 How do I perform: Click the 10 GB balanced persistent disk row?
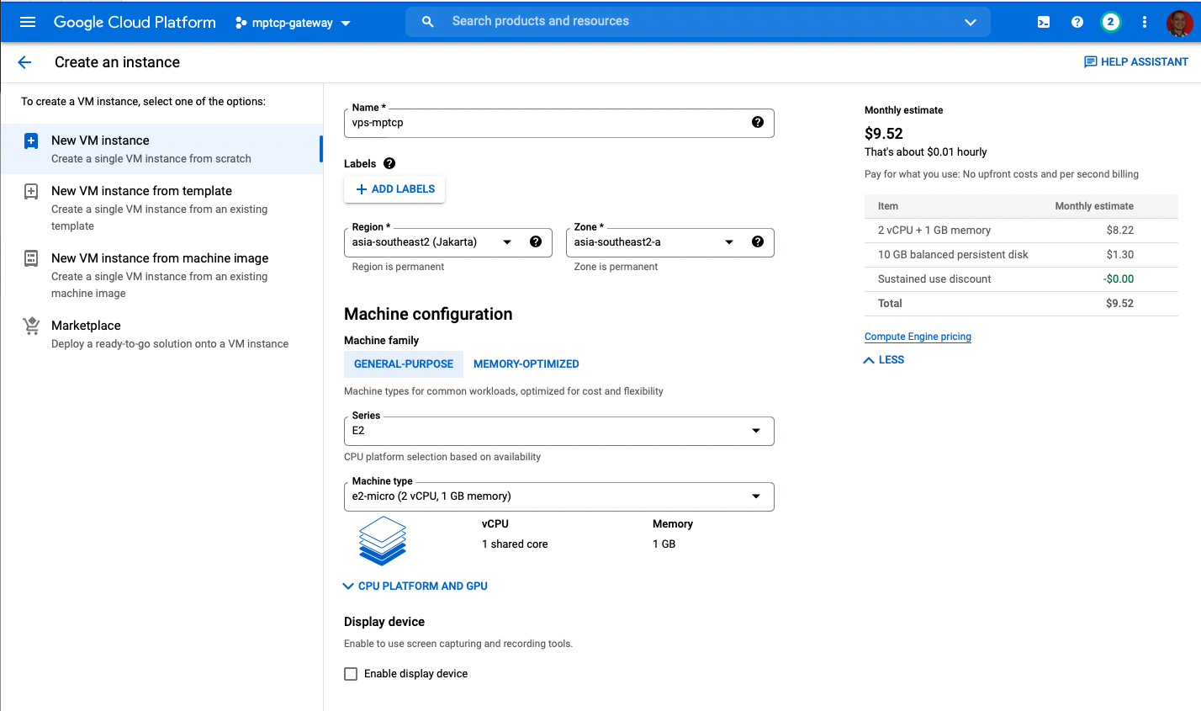(x=1021, y=255)
